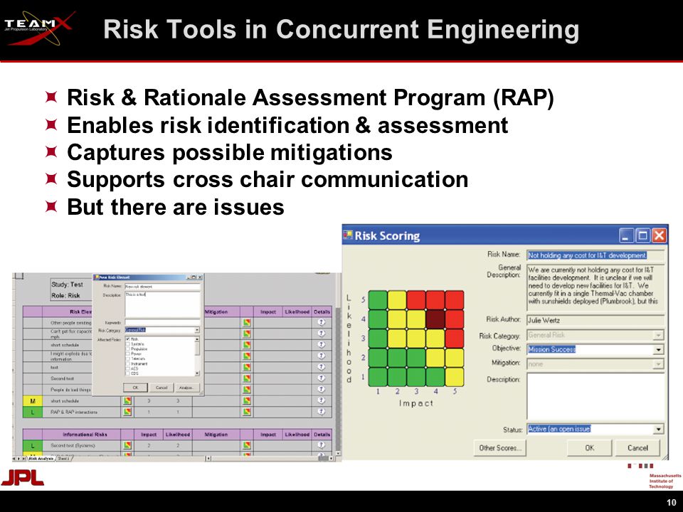
Task: Click Affected Roles list scroll-down arrow
Action: point(197,373)
